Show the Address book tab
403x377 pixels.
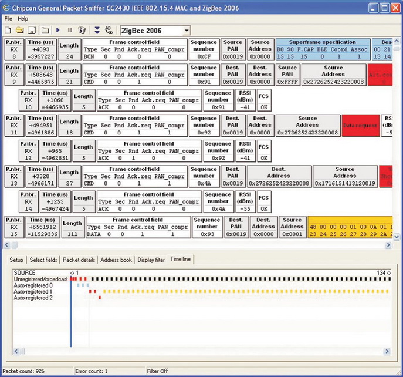[x=116, y=260]
